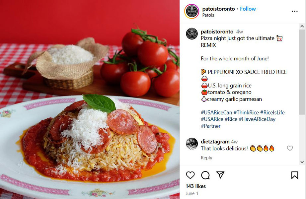Viewport: 306px width, 199px height.
Task: Open patoistoronto profile picture in header
Action: coord(191,11)
